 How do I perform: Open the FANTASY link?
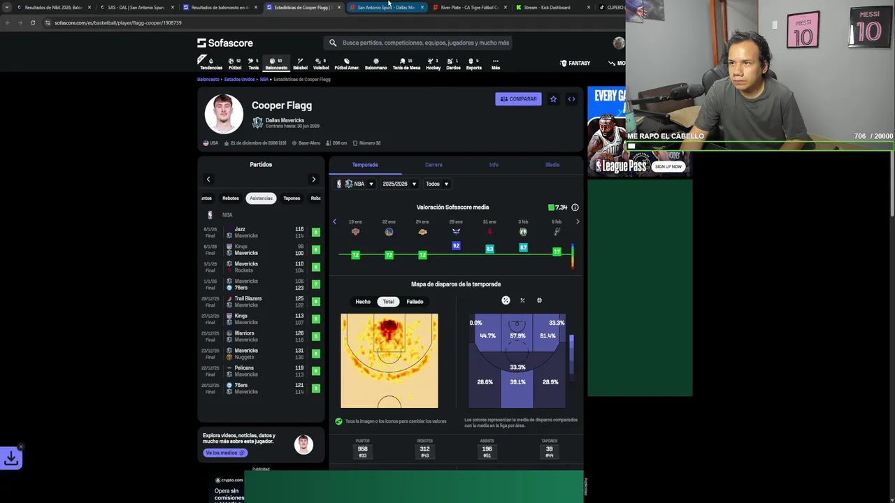pyautogui.click(x=575, y=64)
